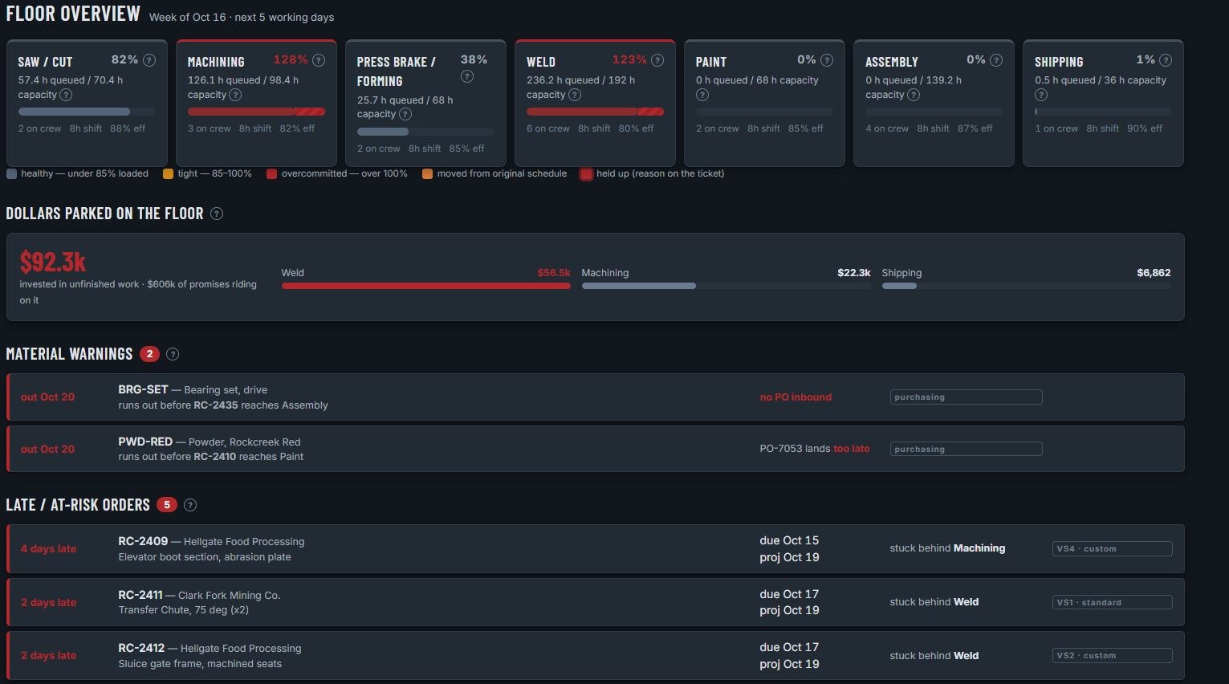The height and width of the screenshot is (684, 1229).
Task: Open help icon beside Weld 123%
Action: (x=657, y=60)
